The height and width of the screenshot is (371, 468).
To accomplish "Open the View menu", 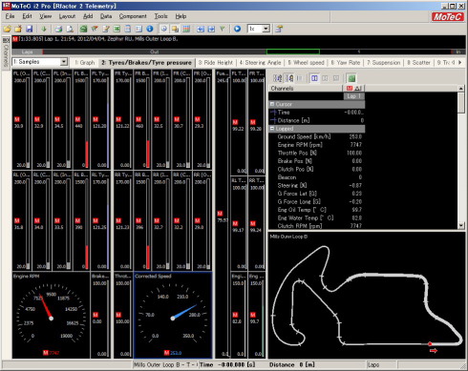I will 46,16.
